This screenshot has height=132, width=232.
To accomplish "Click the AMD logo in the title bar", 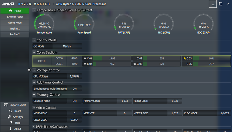I will coord(8,4).
